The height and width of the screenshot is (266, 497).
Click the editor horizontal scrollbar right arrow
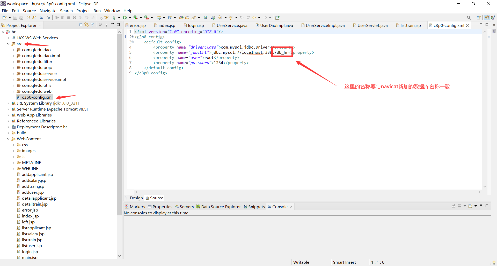tap(479, 192)
